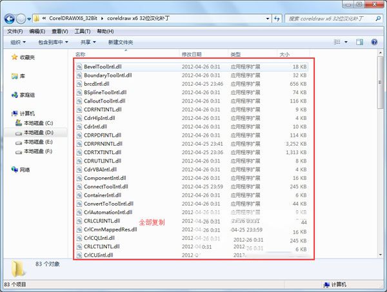
Task: Click the 新建文件夹 button
Action: point(121,42)
